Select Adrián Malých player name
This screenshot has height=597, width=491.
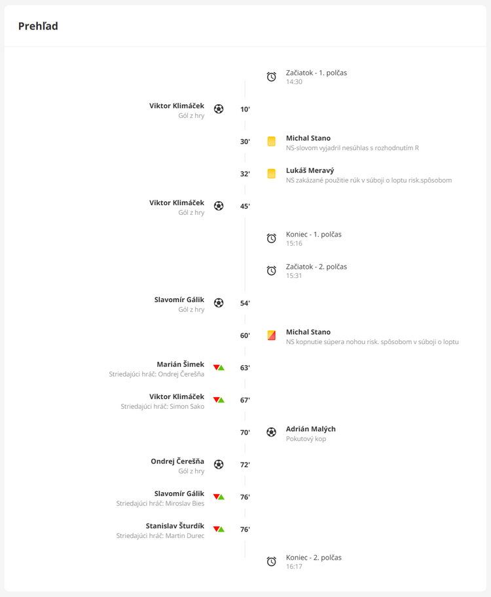coord(311,429)
